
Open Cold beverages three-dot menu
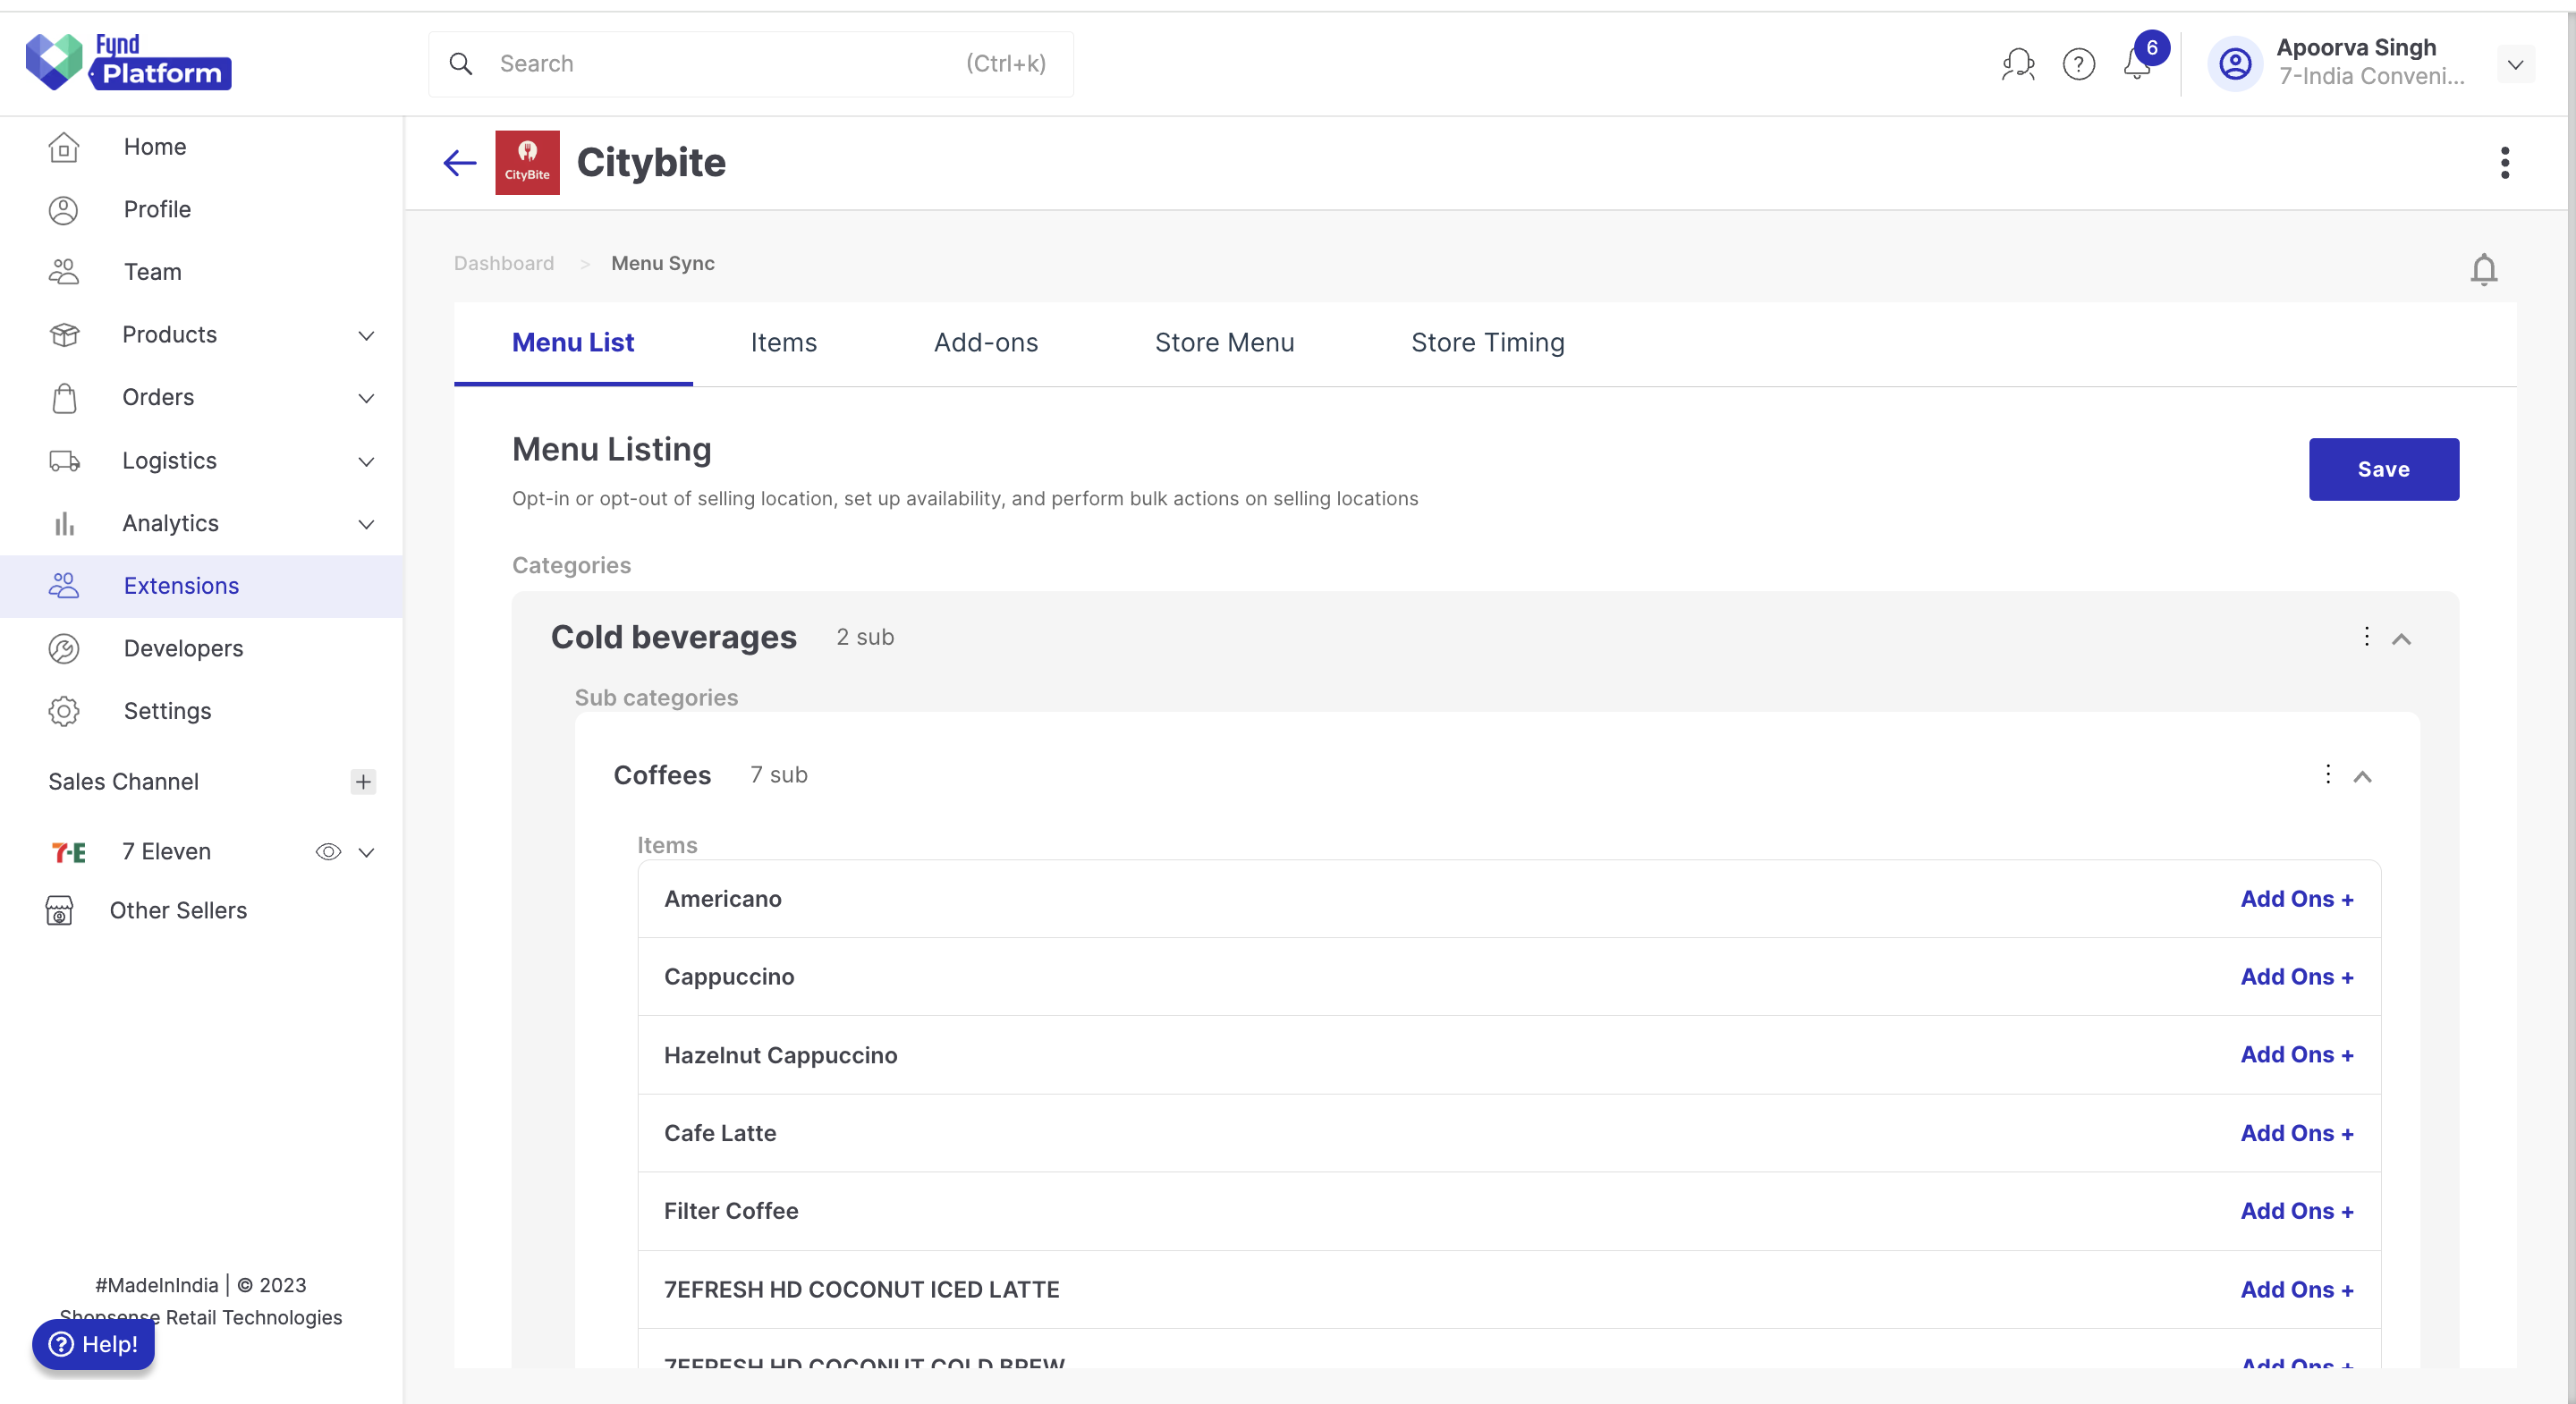tap(2366, 637)
